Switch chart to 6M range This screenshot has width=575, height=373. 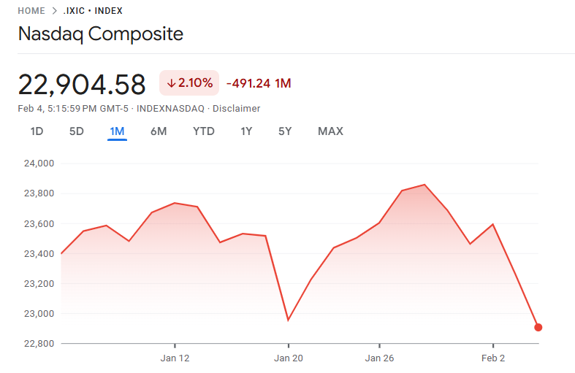point(159,131)
